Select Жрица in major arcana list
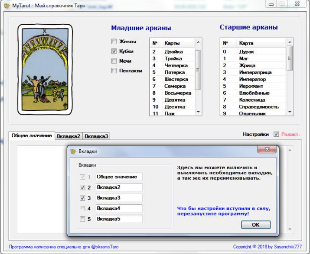The image size is (310, 254). pyautogui.click(x=253, y=65)
